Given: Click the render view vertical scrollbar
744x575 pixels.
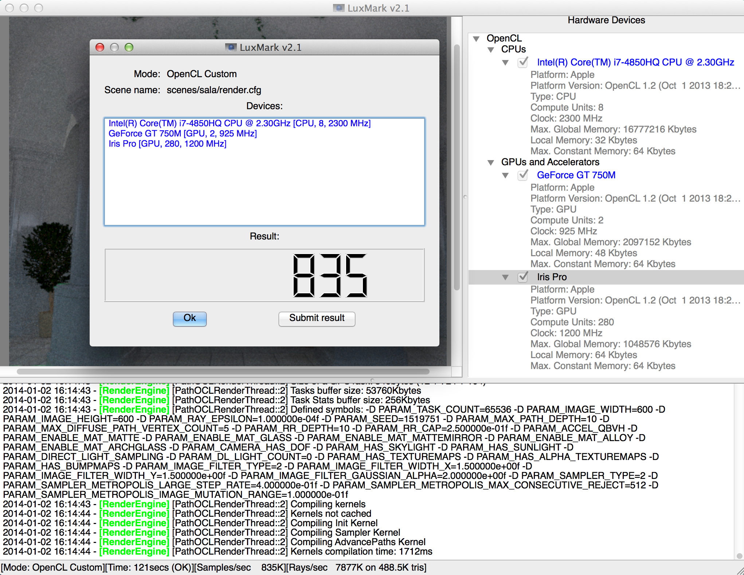Looking at the screenshot, I should pyautogui.click(x=457, y=167).
